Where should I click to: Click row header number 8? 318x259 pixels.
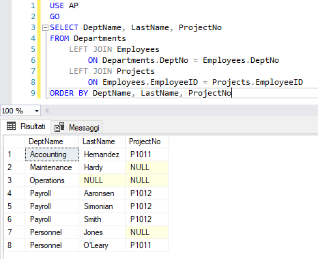click(14, 245)
